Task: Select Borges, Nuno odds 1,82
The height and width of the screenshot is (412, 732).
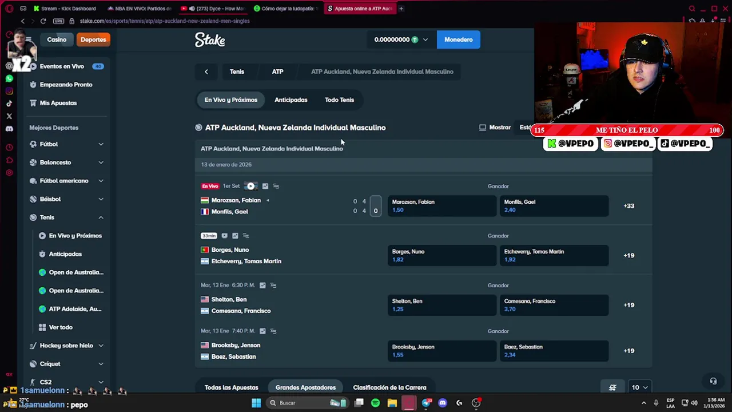Action: (442, 255)
